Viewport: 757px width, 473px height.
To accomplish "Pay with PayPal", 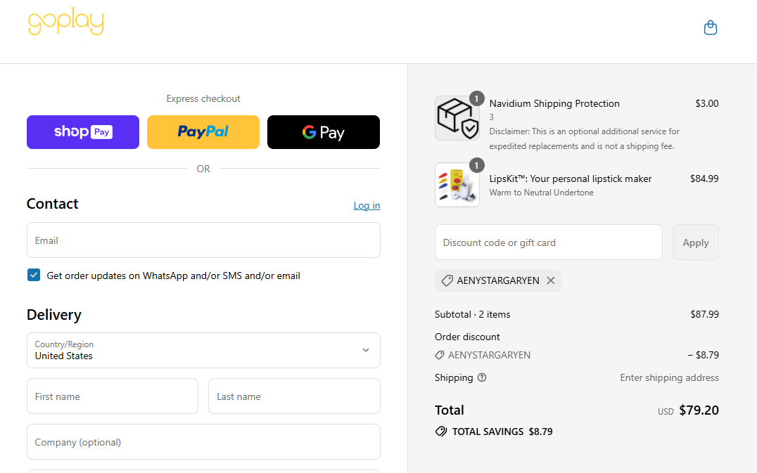I will click(203, 132).
